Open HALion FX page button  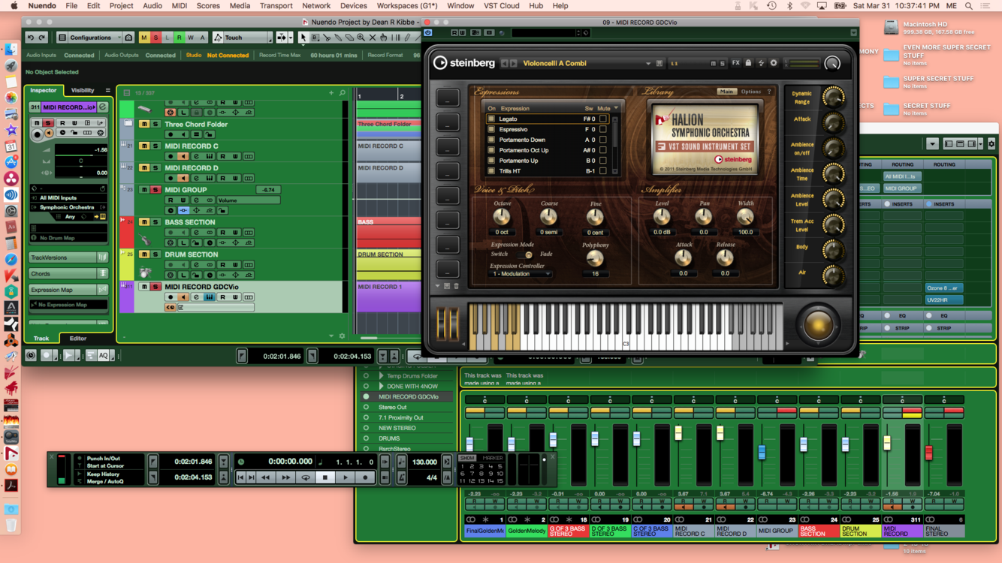tap(736, 64)
